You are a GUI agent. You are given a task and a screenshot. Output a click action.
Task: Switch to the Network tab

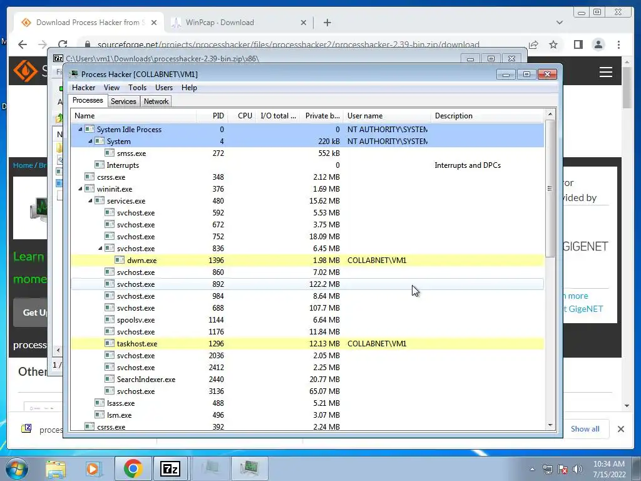coord(156,101)
